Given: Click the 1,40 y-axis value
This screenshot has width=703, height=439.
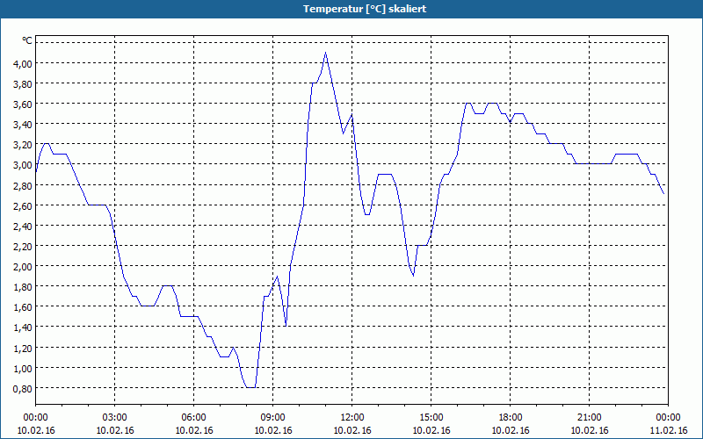Looking at the screenshot, I should (x=23, y=327).
